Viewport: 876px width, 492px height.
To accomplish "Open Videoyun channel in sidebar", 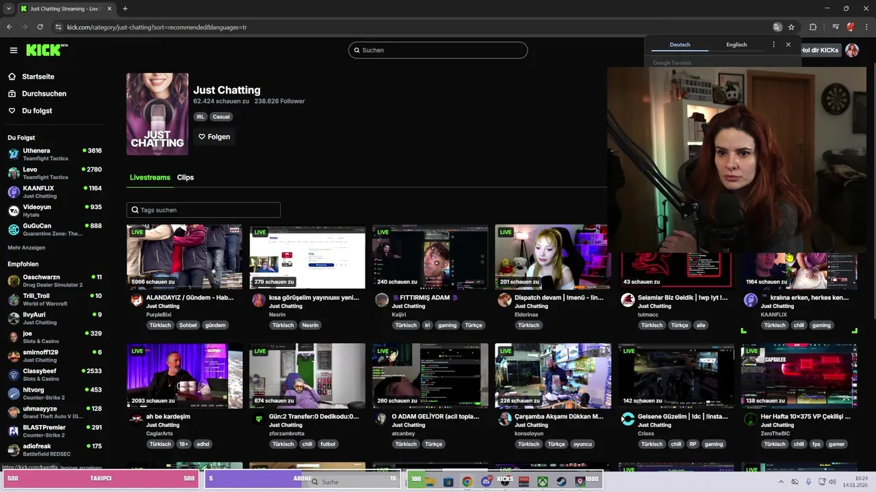I will click(x=55, y=210).
